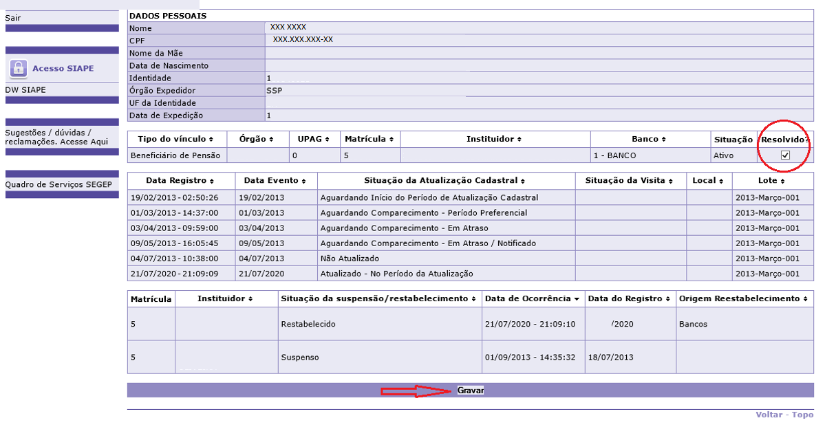Sort by UPAG column
Screen dimensions: 825x427
[x=314, y=140]
